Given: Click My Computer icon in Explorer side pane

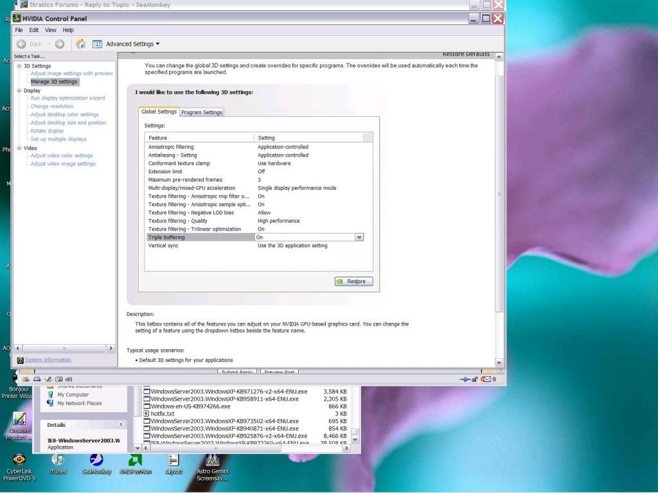Looking at the screenshot, I should (50, 395).
